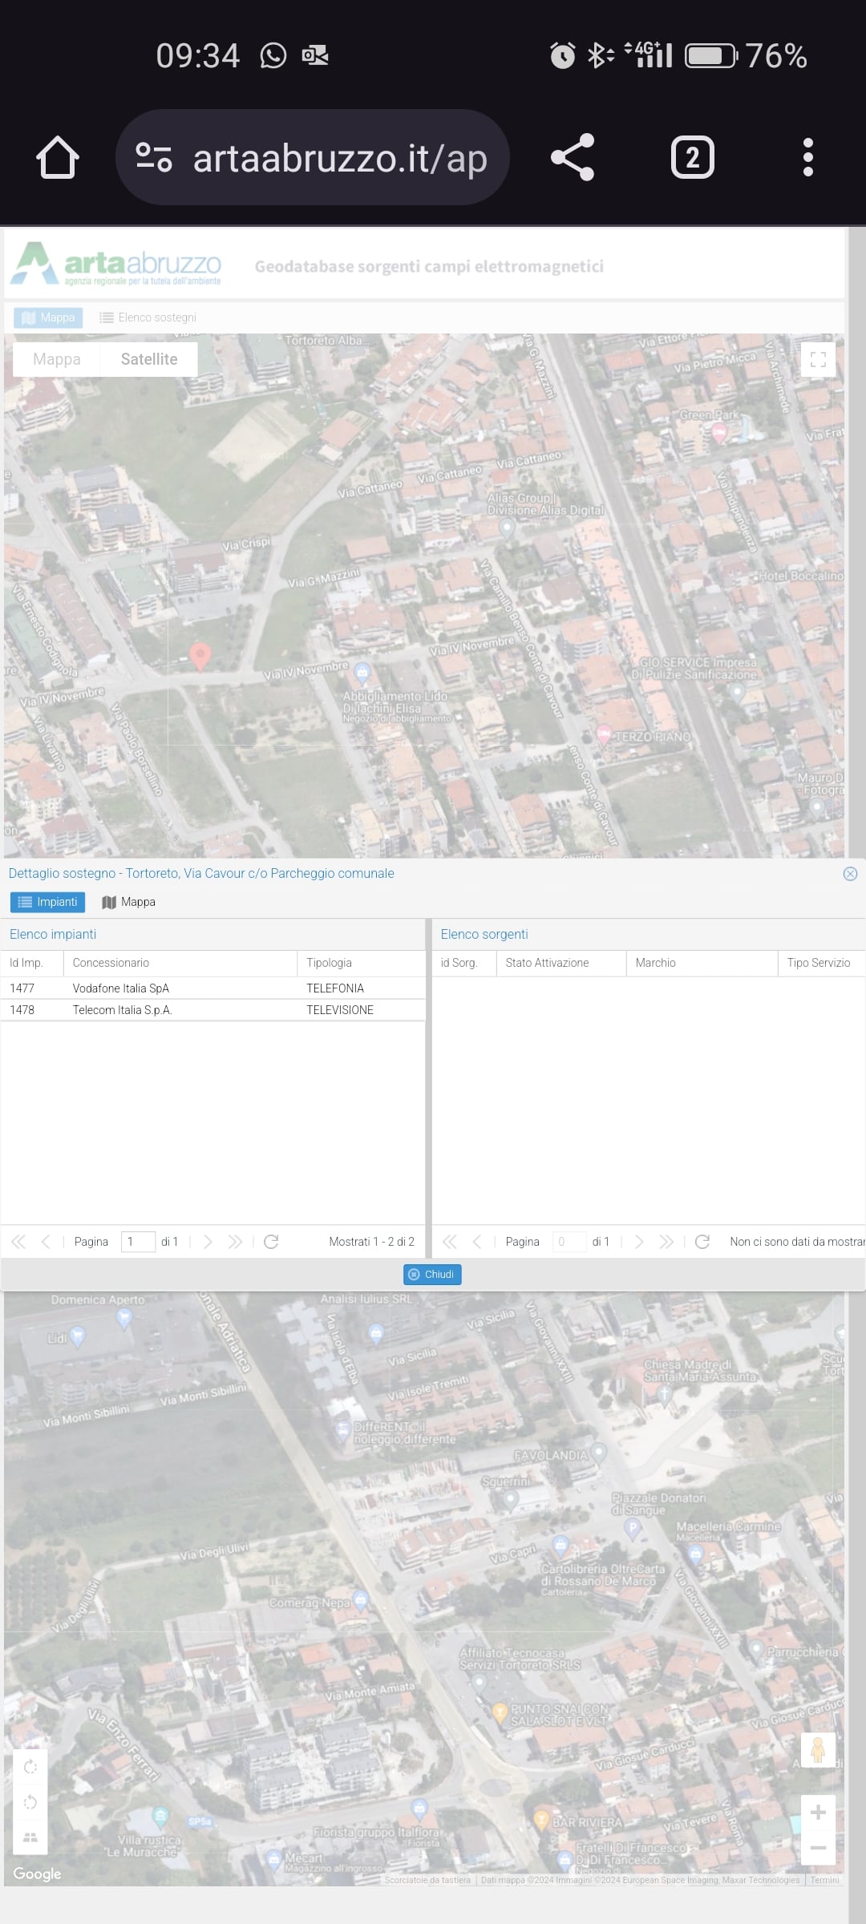Zoom in on the map

818,1813
